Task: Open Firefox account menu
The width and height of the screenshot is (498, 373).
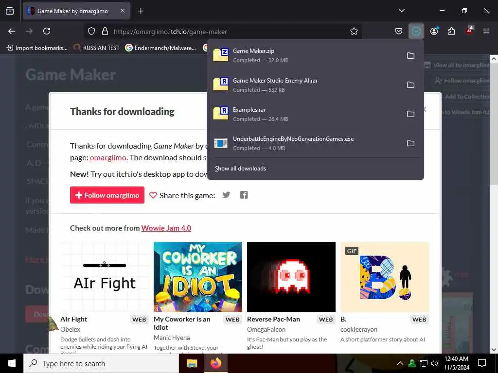Action: coord(434,31)
